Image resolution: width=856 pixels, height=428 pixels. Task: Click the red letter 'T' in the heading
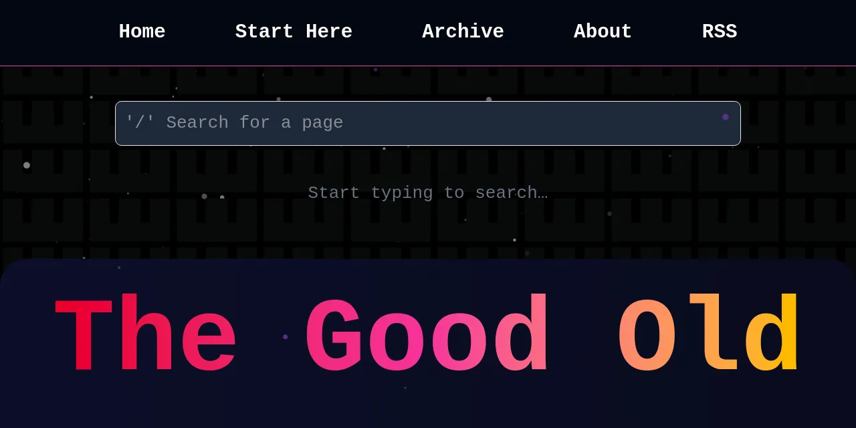[x=83, y=336]
